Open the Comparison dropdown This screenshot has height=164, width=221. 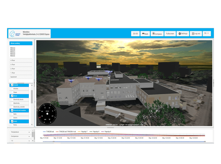point(20,136)
